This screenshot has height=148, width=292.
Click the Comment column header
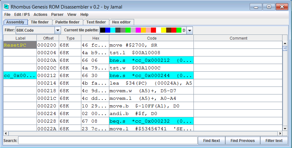[238, 38]
